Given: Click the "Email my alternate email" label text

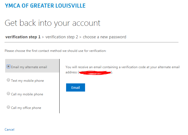Looking at the screenshot, I should tap(29, 67).
